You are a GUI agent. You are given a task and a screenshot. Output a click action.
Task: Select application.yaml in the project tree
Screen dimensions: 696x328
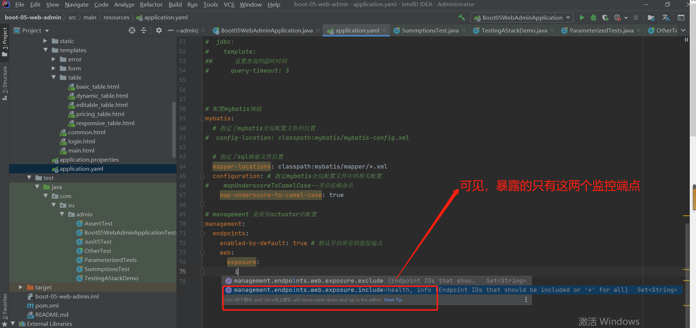click(x=81, y=169)
